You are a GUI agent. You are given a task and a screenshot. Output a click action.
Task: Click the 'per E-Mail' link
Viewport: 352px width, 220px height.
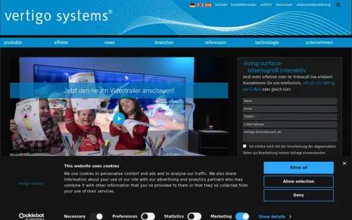point(252,89)
